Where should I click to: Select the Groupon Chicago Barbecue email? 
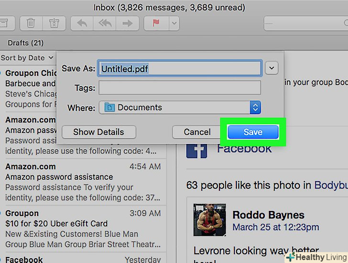click(28, 88)
